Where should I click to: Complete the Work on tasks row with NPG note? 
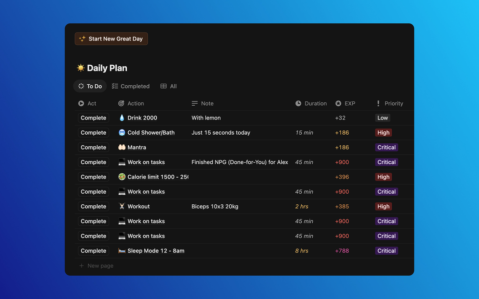93,162
